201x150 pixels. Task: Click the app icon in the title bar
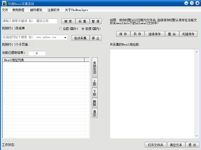4,4
